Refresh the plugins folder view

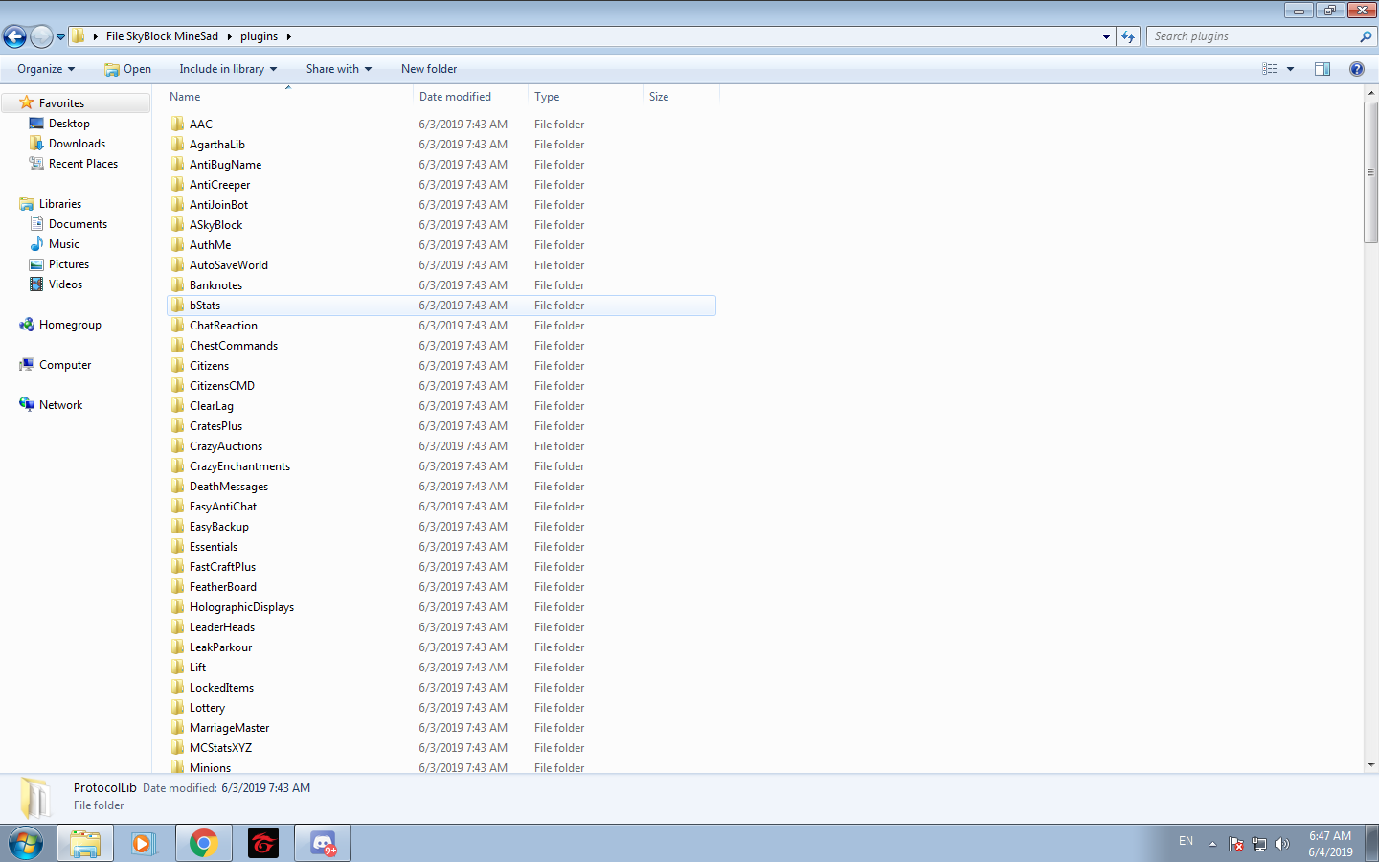[1128, 36]
